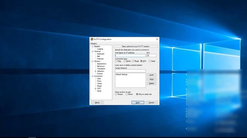The width and height of the screenshot is (247, 138).
Task: Open the Keyboard category
Action: (x=101, y=54)
